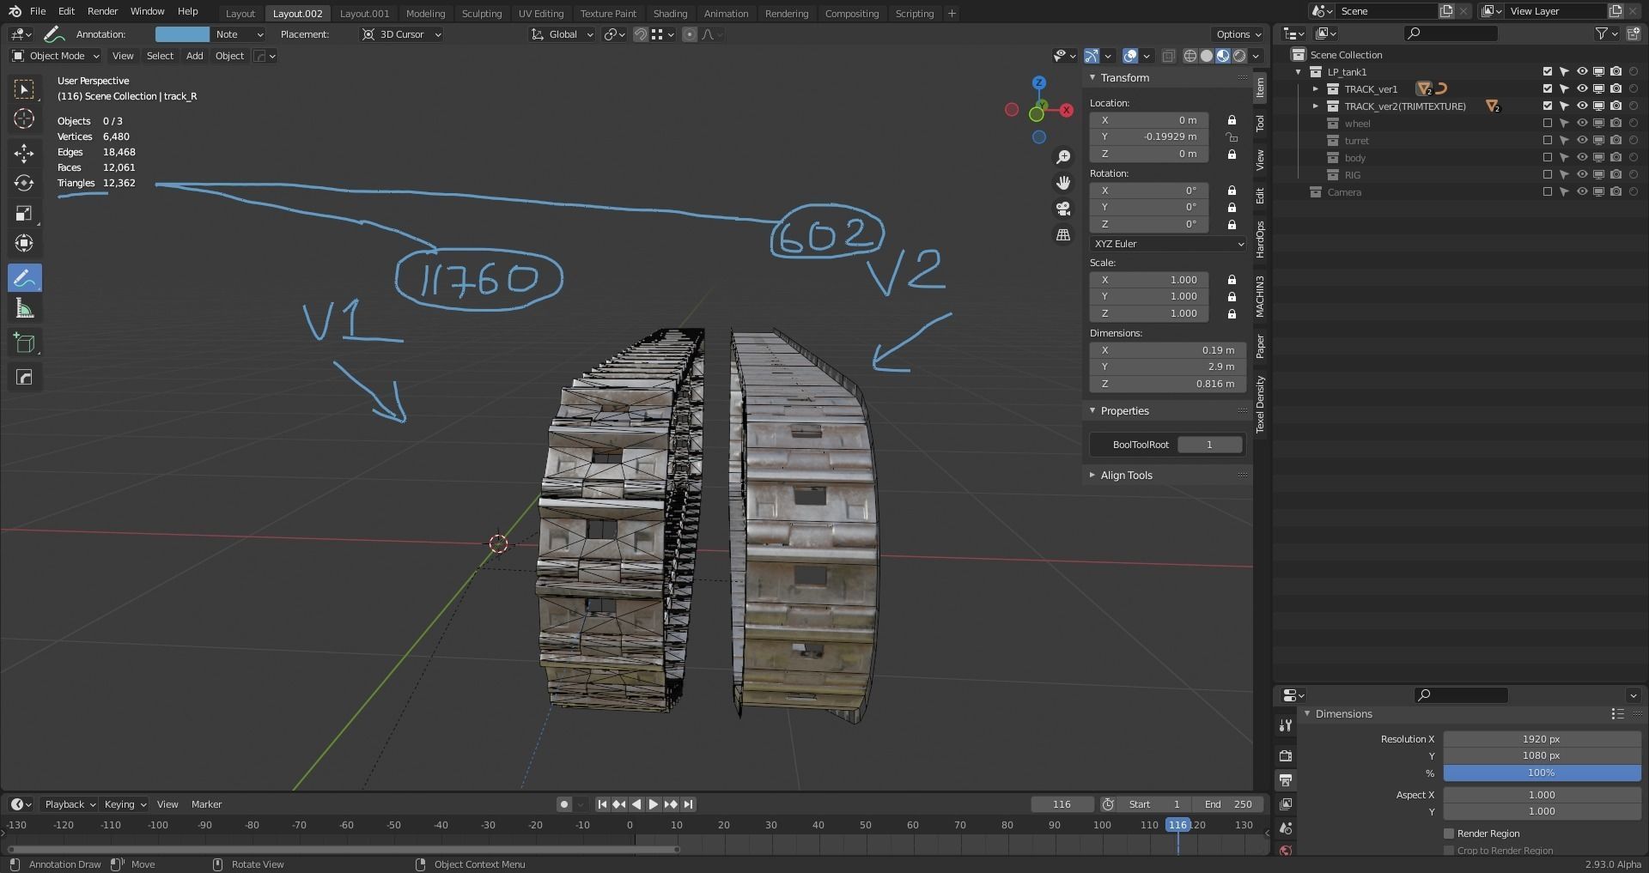Collapse the Transform panel
The width and height of the screenshot is (1649, 873).
coord(1092,77)
